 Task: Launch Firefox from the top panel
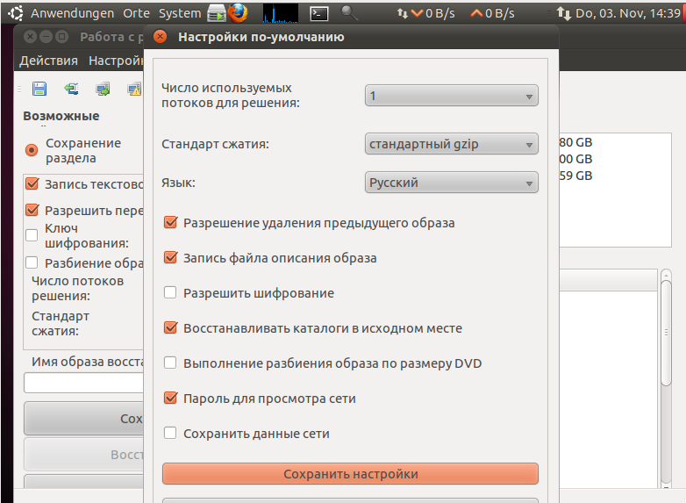tap(238, 12)
